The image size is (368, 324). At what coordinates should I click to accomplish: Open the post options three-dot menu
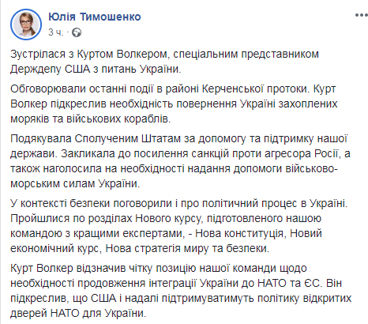(x=362, y=15)
